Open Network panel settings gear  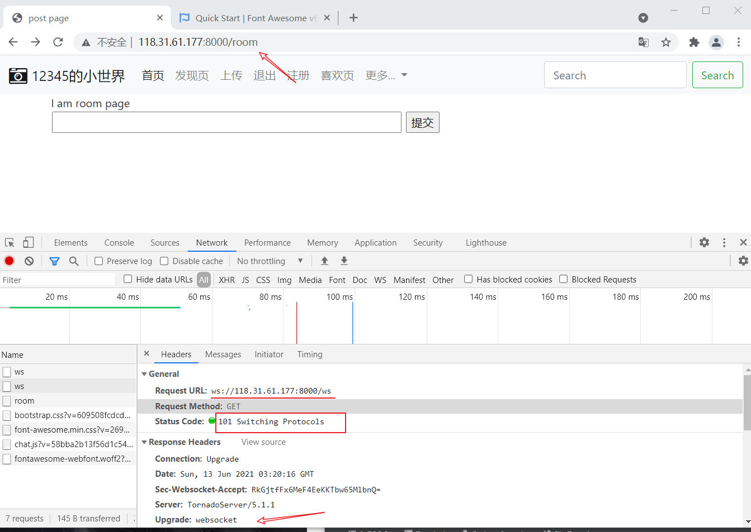(x=743, y=261)
